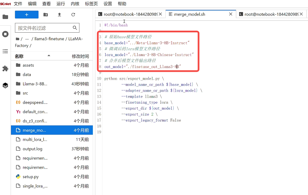
Task: Refresh the file list
Action: coord(73,14)
